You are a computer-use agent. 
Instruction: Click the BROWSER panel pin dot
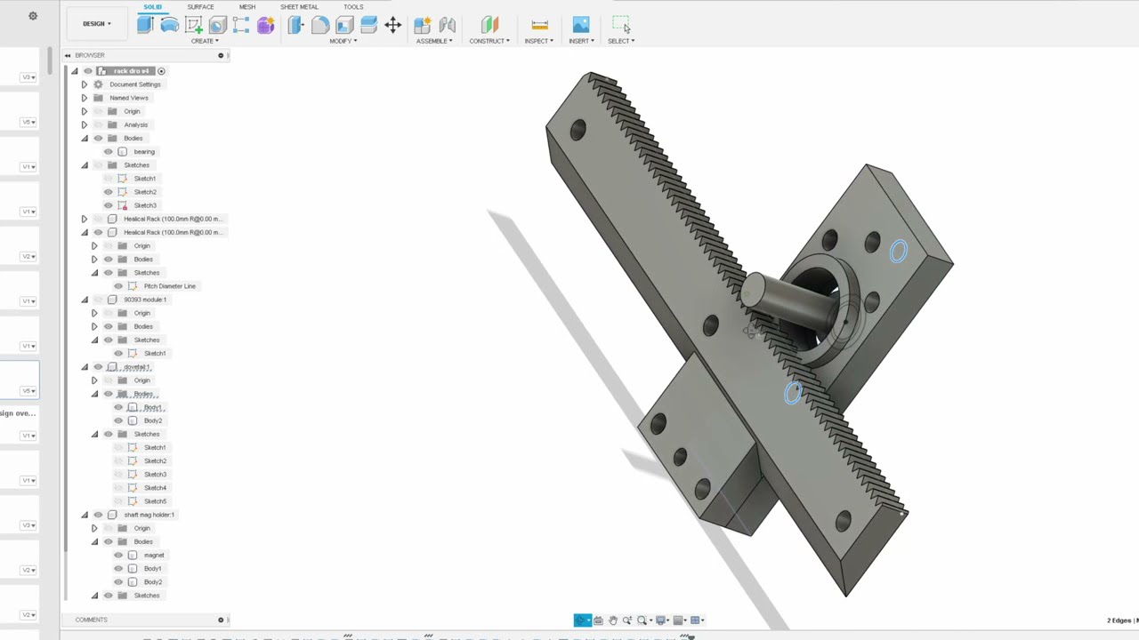(221, 55)
